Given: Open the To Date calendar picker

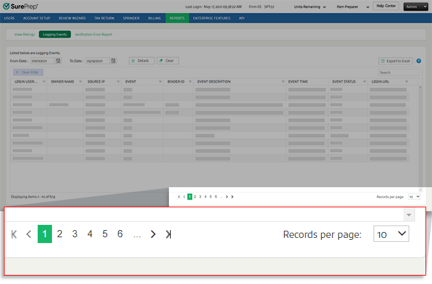Looking at the screenshot, I should (x=114, y=60).
